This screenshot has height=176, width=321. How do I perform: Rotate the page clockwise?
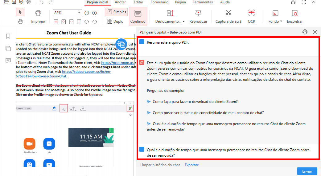(x=87, y=22)
